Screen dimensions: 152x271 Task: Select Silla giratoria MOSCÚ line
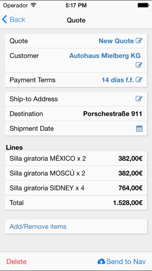pos(76,173)
